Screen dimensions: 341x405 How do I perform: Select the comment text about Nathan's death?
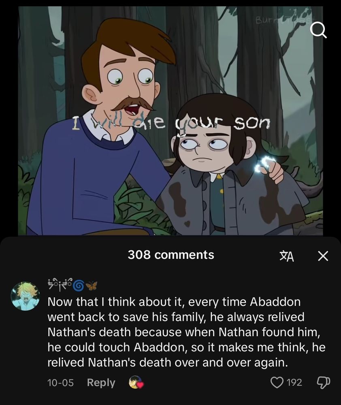186,332
